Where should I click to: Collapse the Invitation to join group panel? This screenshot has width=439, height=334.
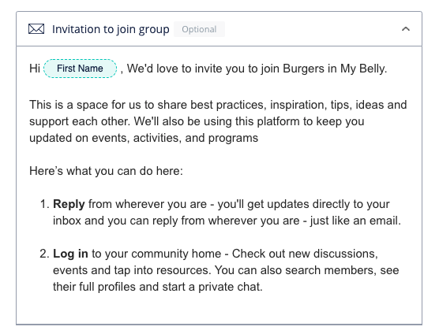pyautogui.click(x=406, y=29)
